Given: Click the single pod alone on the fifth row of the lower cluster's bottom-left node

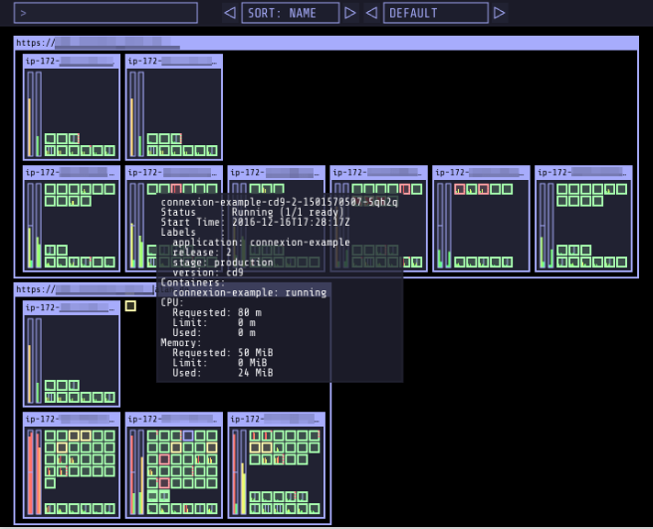Looking at the screenshot, I should (50, 483).
